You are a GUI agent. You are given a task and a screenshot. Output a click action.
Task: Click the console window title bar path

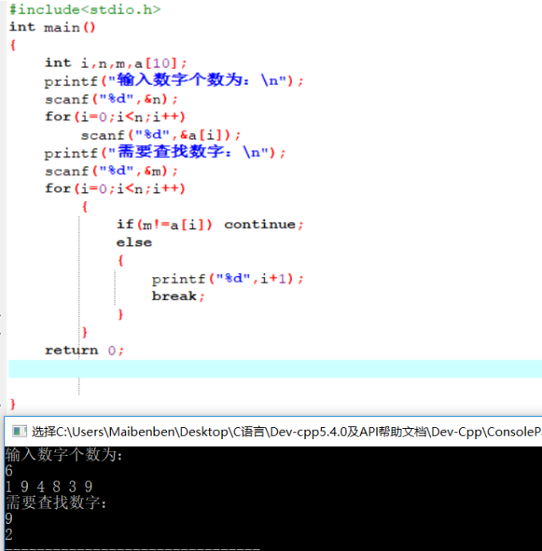tap(279, 431)
